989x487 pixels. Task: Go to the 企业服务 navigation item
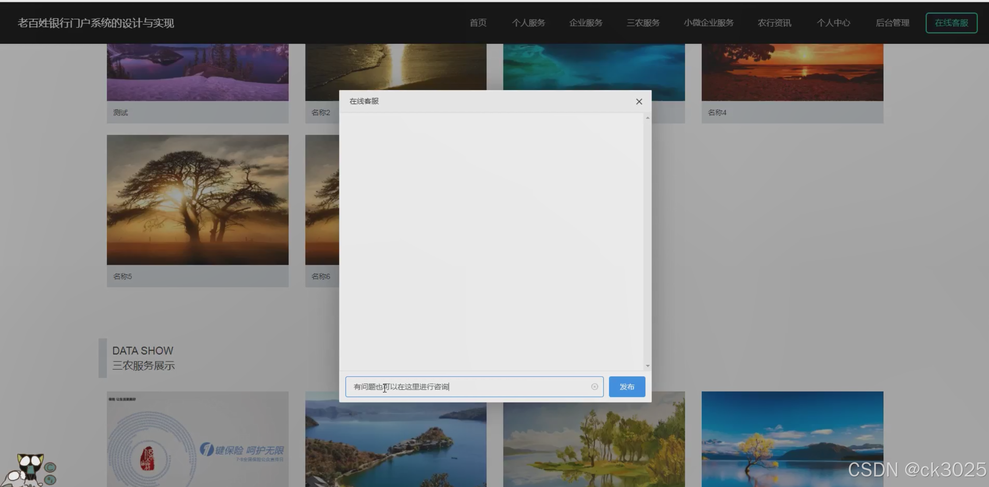coord(585,23)
